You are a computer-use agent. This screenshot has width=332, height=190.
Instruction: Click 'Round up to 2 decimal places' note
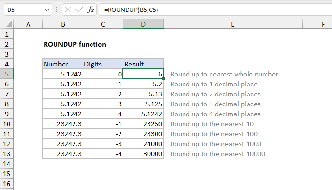215,94
